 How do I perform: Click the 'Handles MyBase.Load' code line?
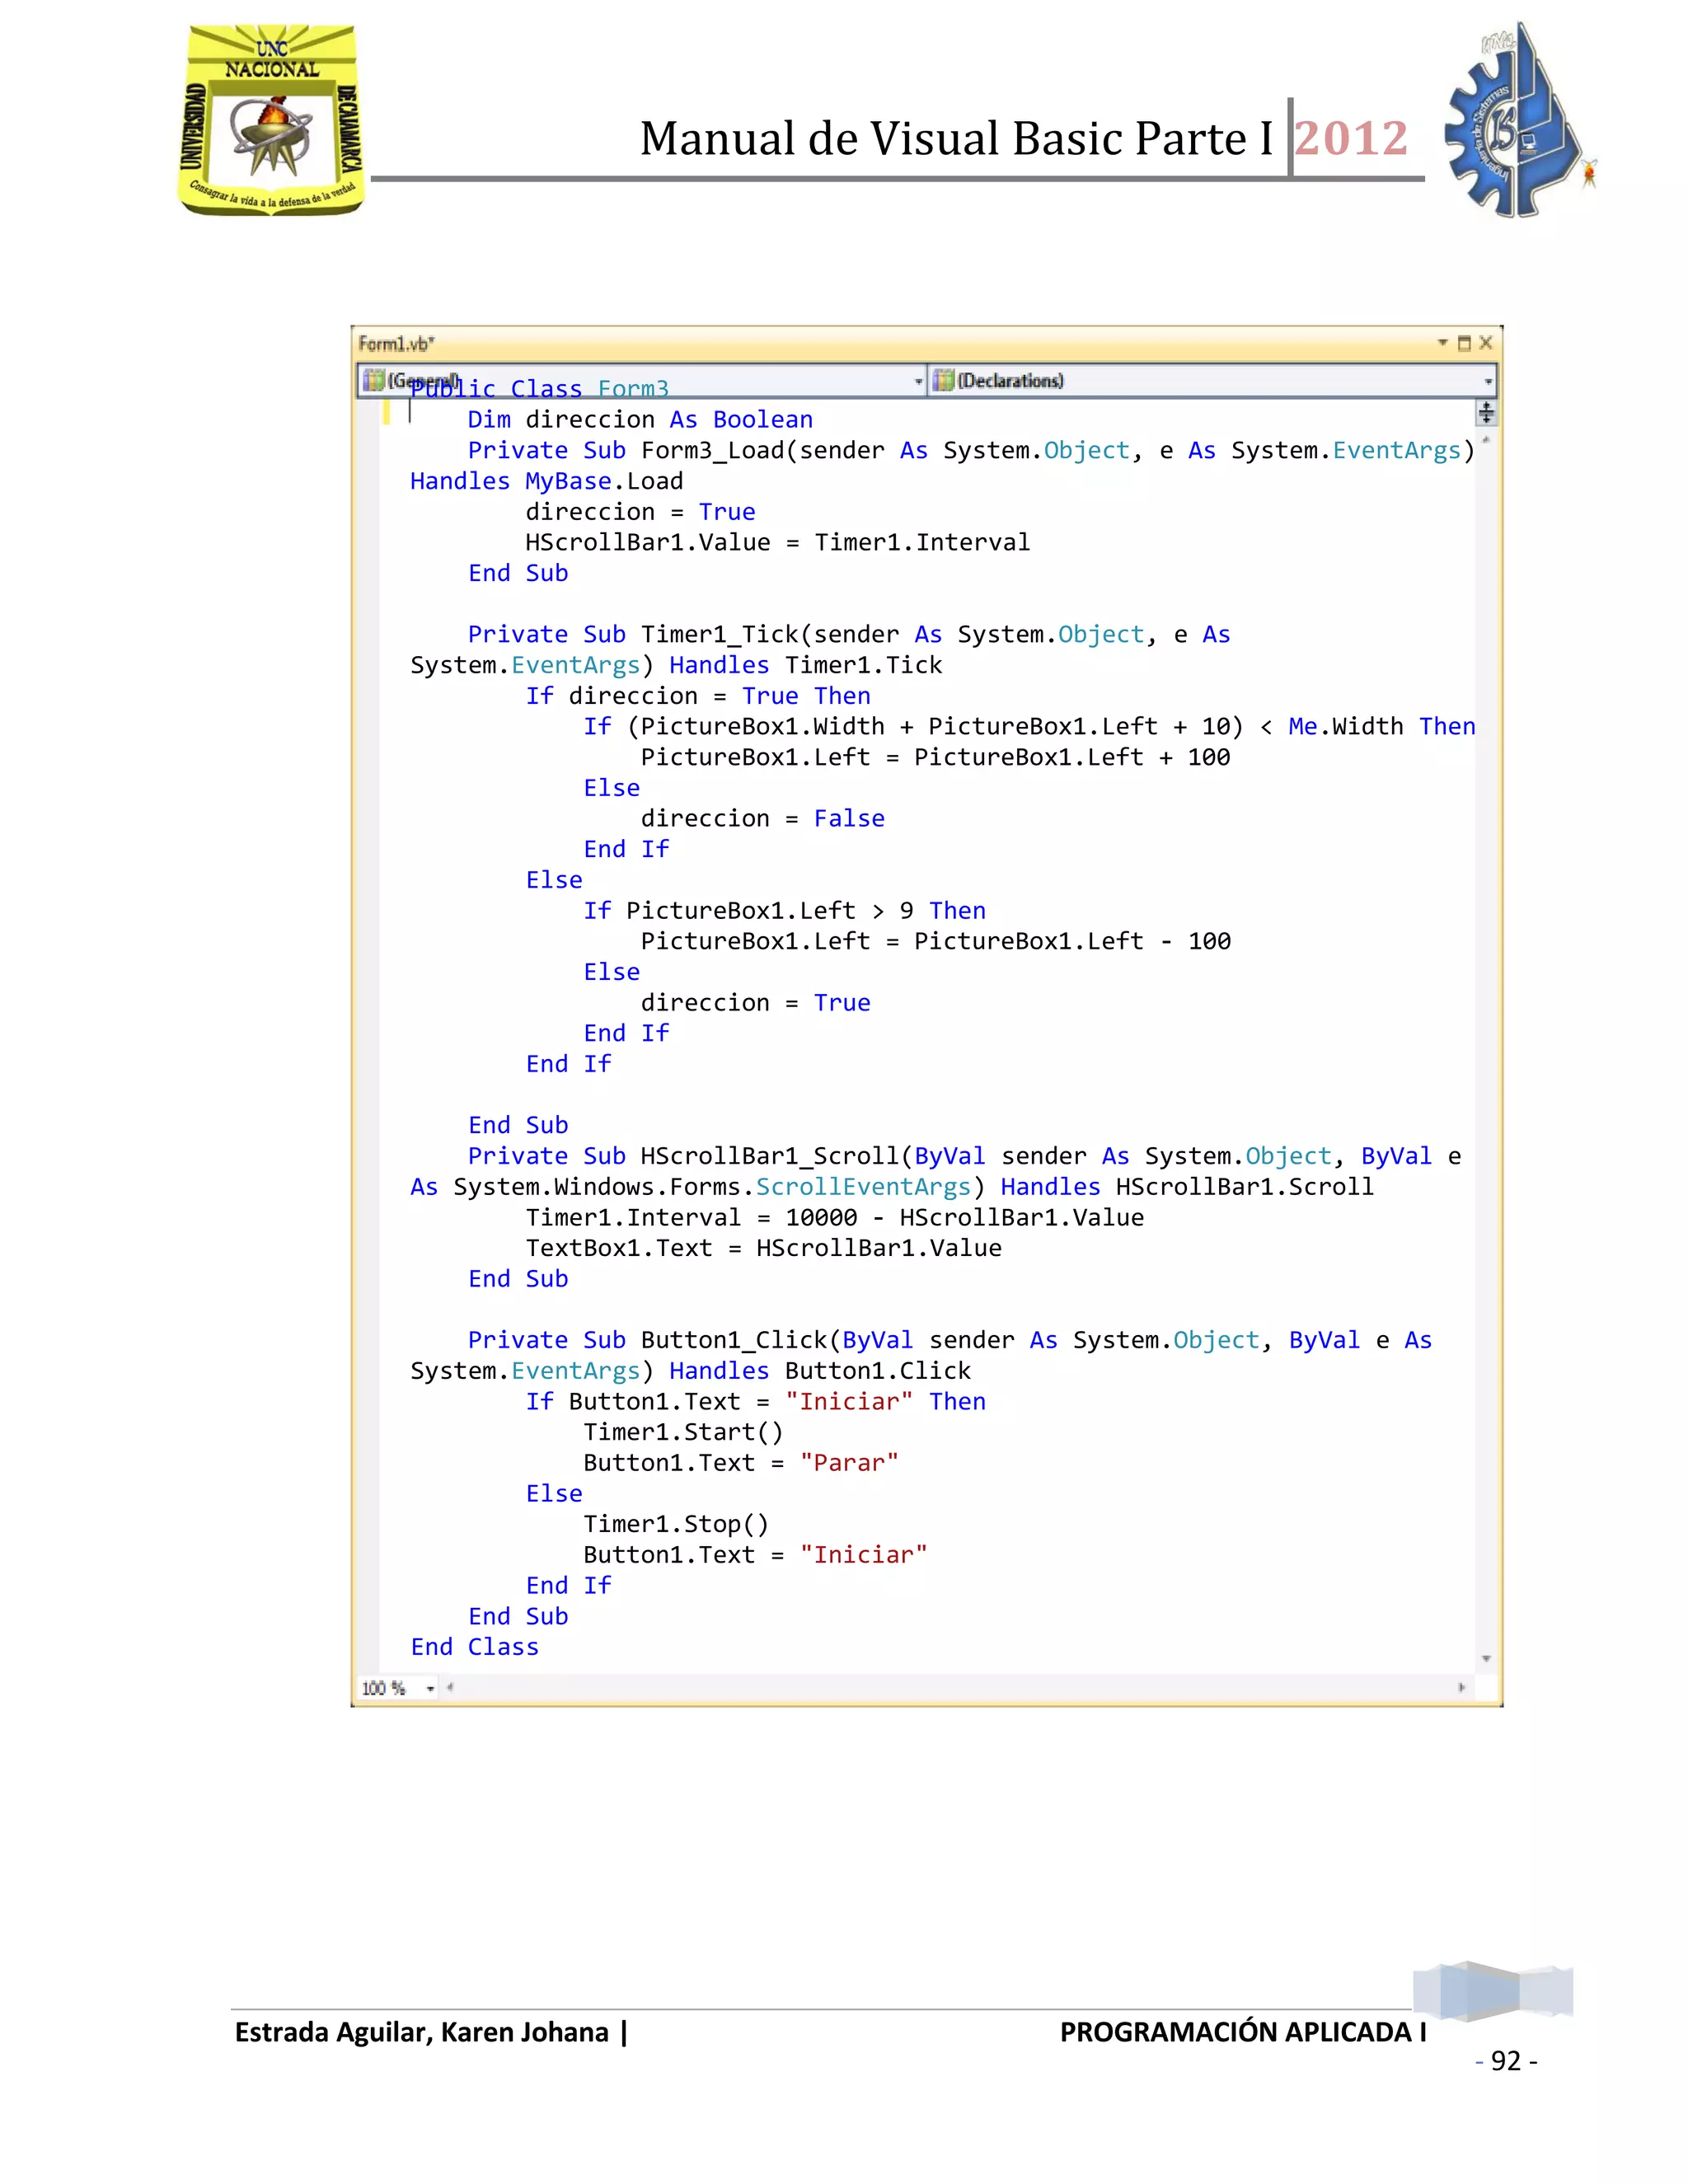click(x=547, y=481)
